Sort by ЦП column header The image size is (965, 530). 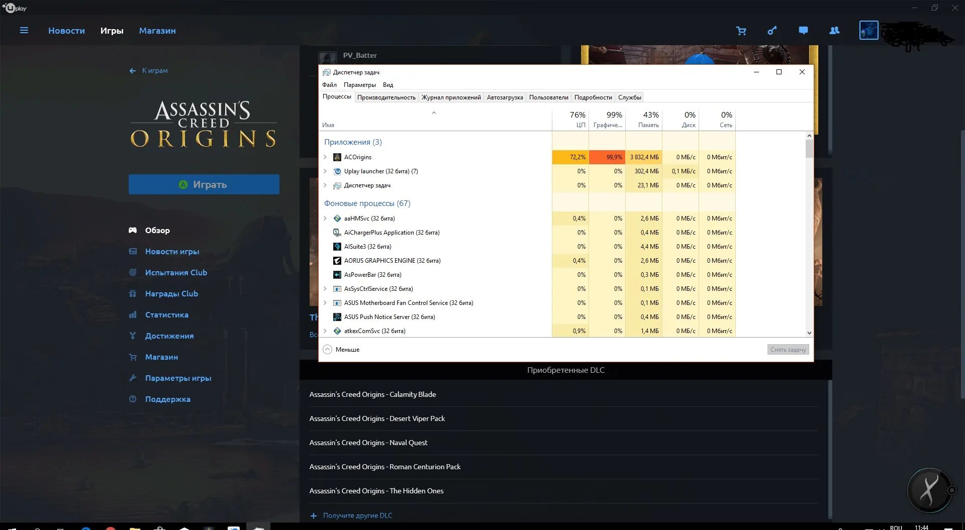coord(570,120)
